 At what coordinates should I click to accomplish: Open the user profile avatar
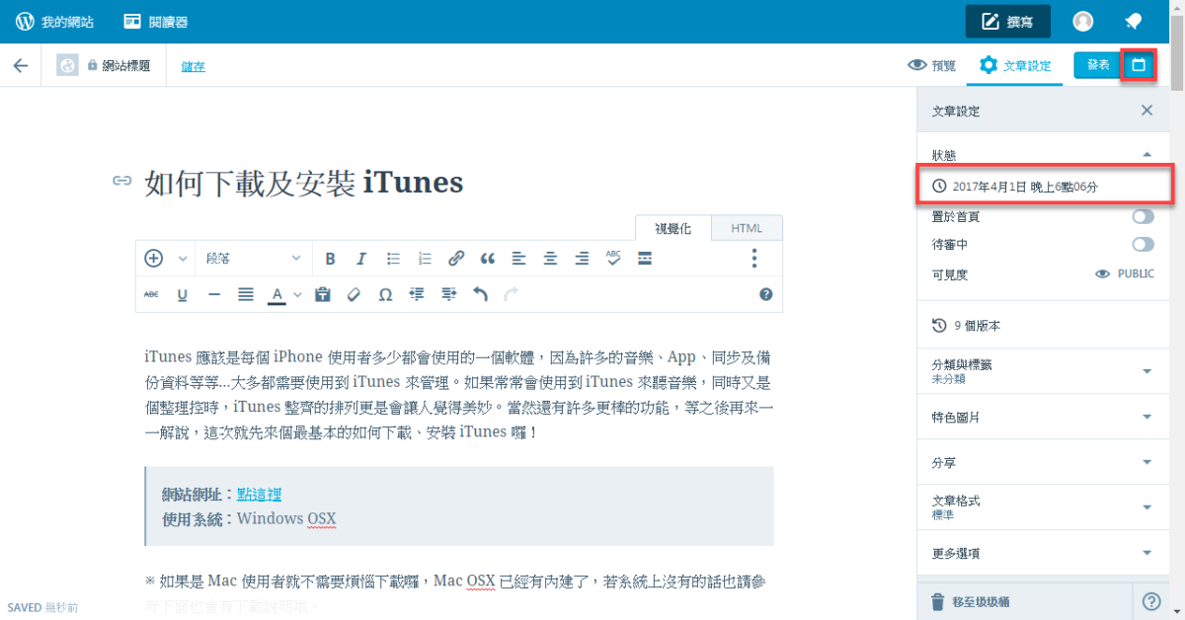tap(1083, 21)
